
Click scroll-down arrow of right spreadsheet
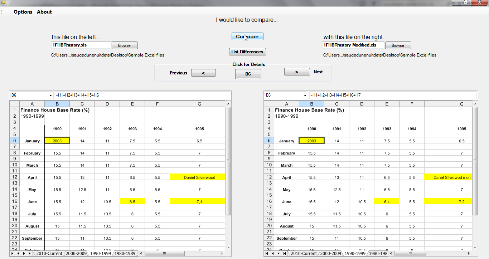click(x=475, y=247)
